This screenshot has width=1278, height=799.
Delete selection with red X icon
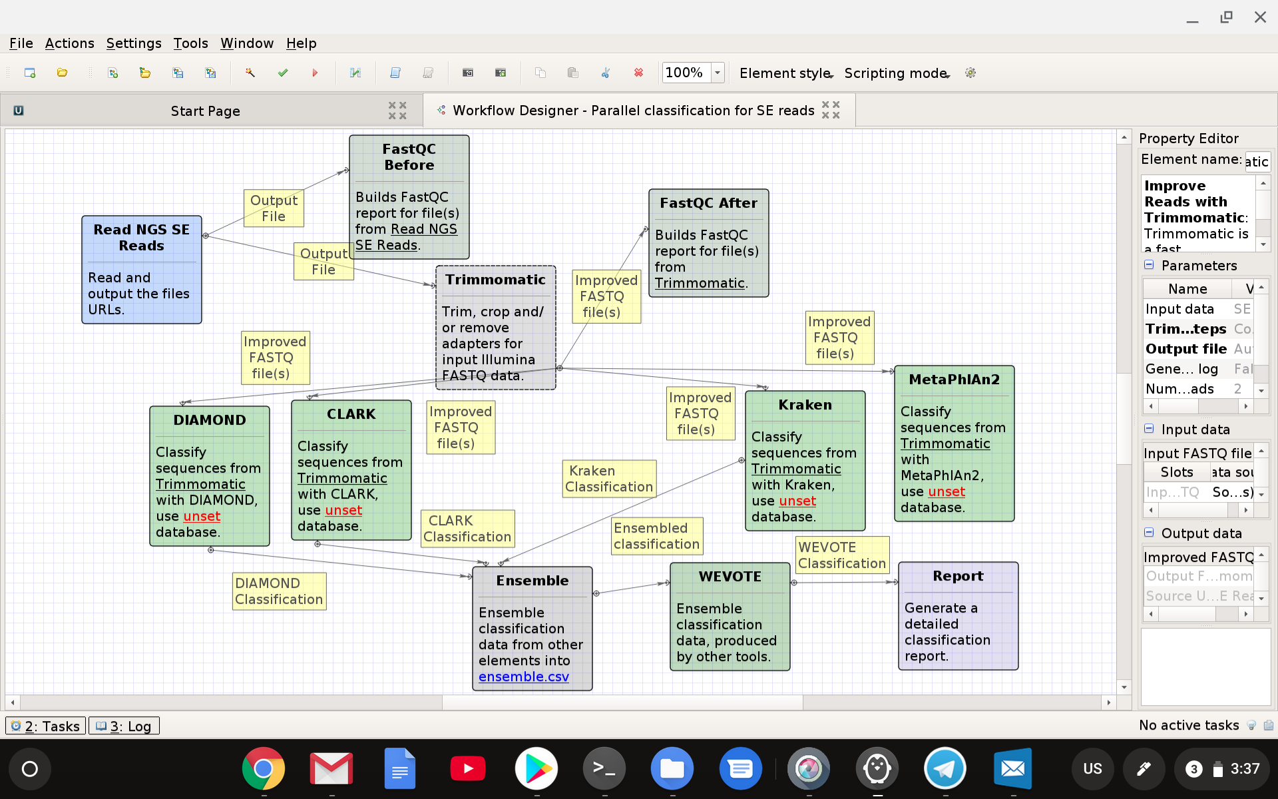[x=638, y=73]
